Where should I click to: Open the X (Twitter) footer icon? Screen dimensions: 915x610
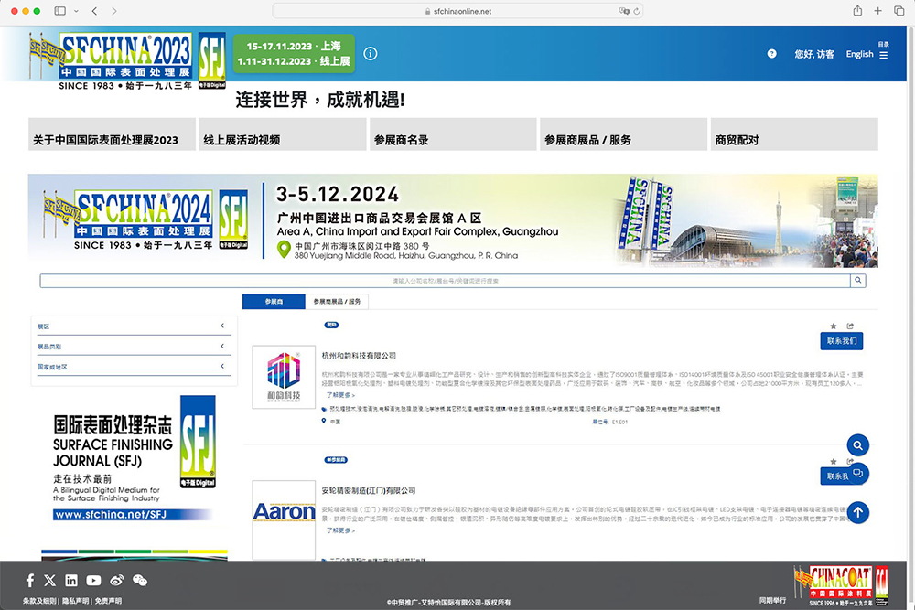[50, 580]
